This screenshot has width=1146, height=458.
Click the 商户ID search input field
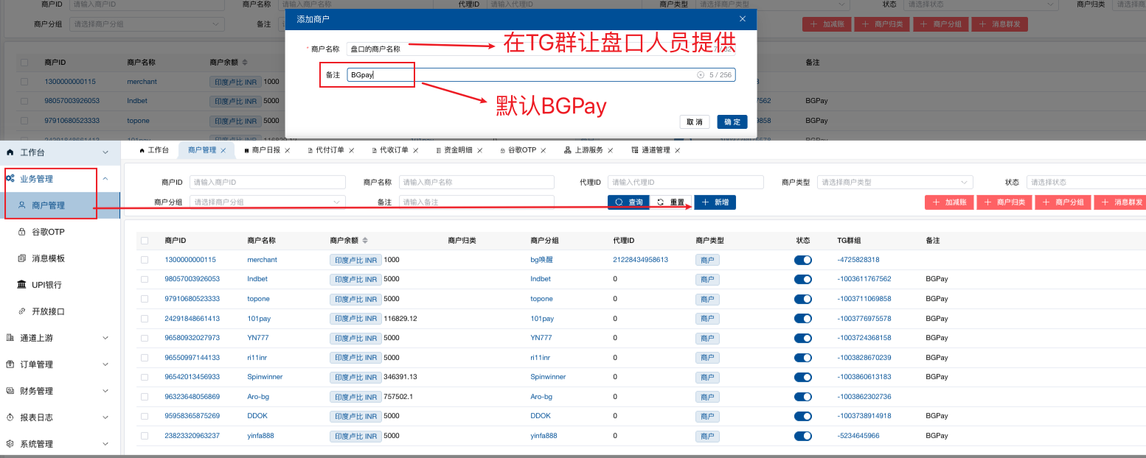tap(267, 183)
